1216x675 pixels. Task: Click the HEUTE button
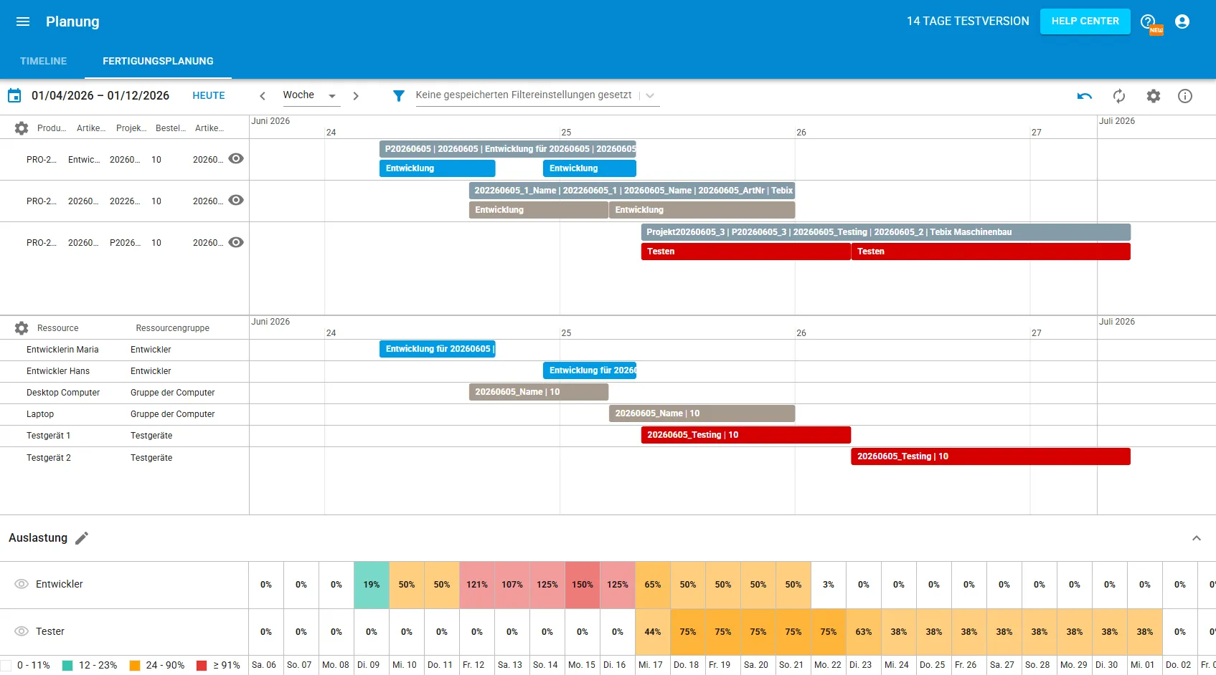209,95
